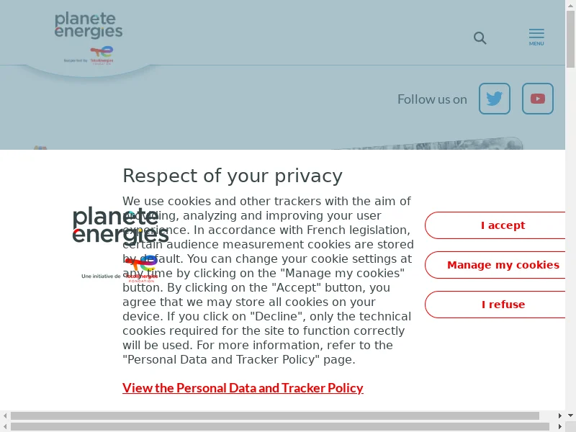The height and width of the screenshot is (432, 576).
Task: Click the vertical scrollbar up arrow
Action: tap(570, 5)
